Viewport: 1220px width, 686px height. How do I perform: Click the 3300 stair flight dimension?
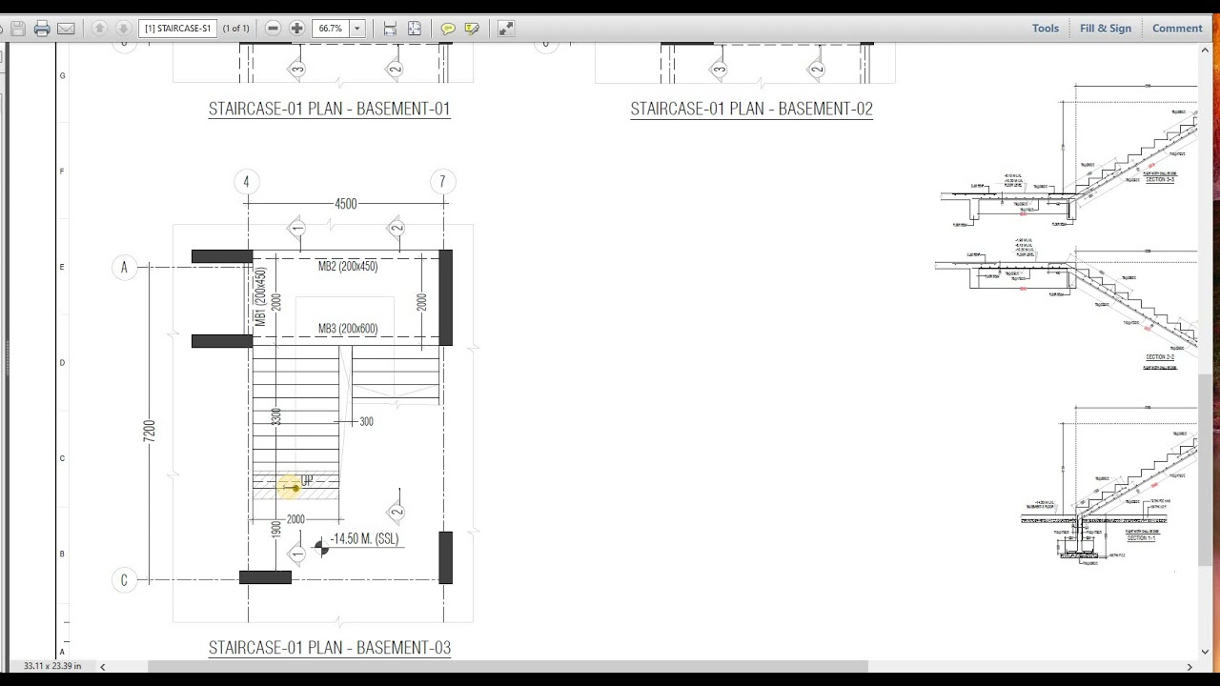(x=276, y=416)
